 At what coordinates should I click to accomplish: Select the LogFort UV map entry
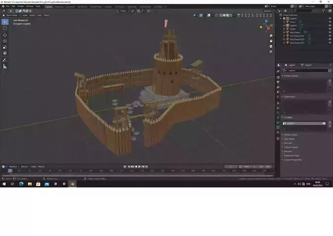tap(304, 123)
